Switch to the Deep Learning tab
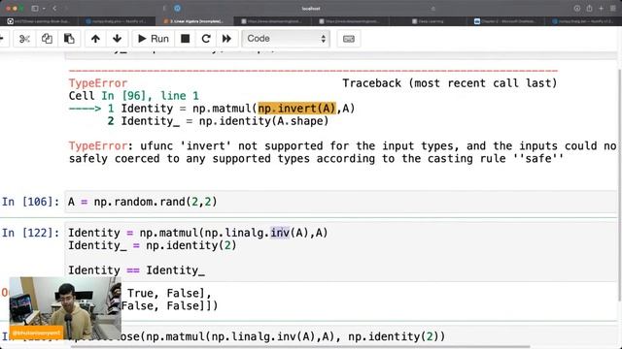This screenshot has height=349, width=622. pyautogui.click(x=428, y=21)
